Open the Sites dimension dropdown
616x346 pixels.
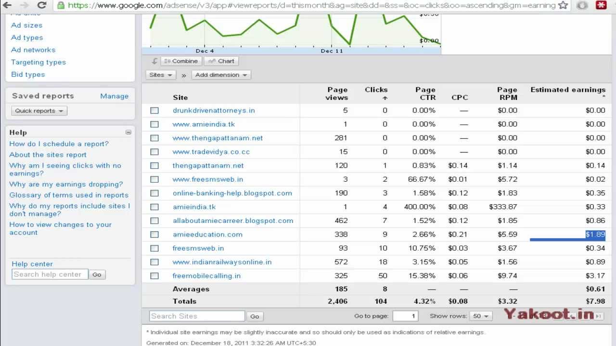161,75
